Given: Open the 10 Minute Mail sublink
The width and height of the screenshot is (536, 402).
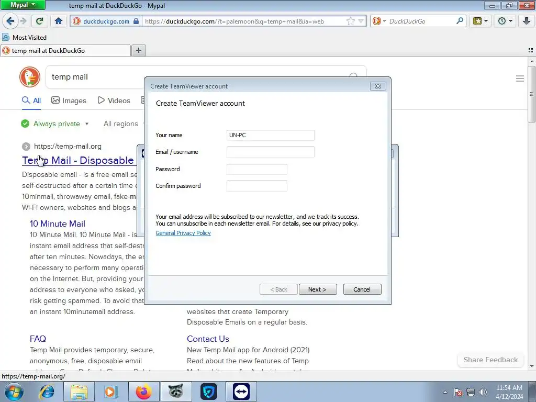Looking at the screenshot, I should 58,224.
